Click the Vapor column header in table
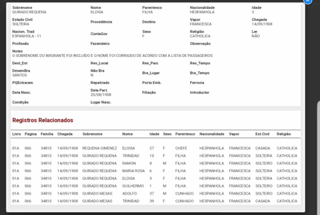 pos(234,134)
